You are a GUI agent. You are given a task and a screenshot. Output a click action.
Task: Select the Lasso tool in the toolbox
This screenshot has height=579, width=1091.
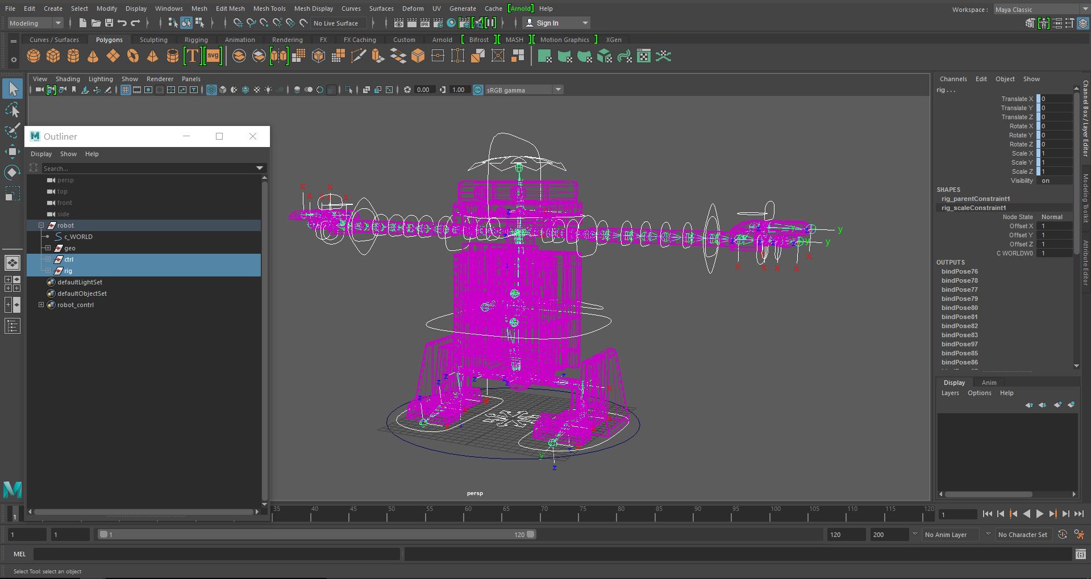tap(12, 110)
